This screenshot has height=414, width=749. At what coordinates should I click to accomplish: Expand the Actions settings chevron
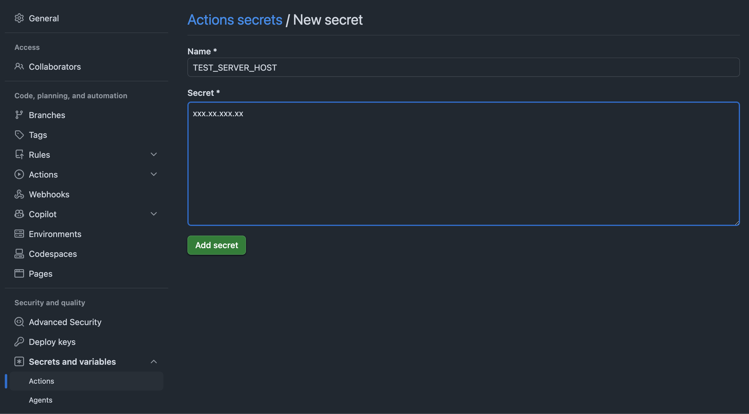tap(154, 174)
